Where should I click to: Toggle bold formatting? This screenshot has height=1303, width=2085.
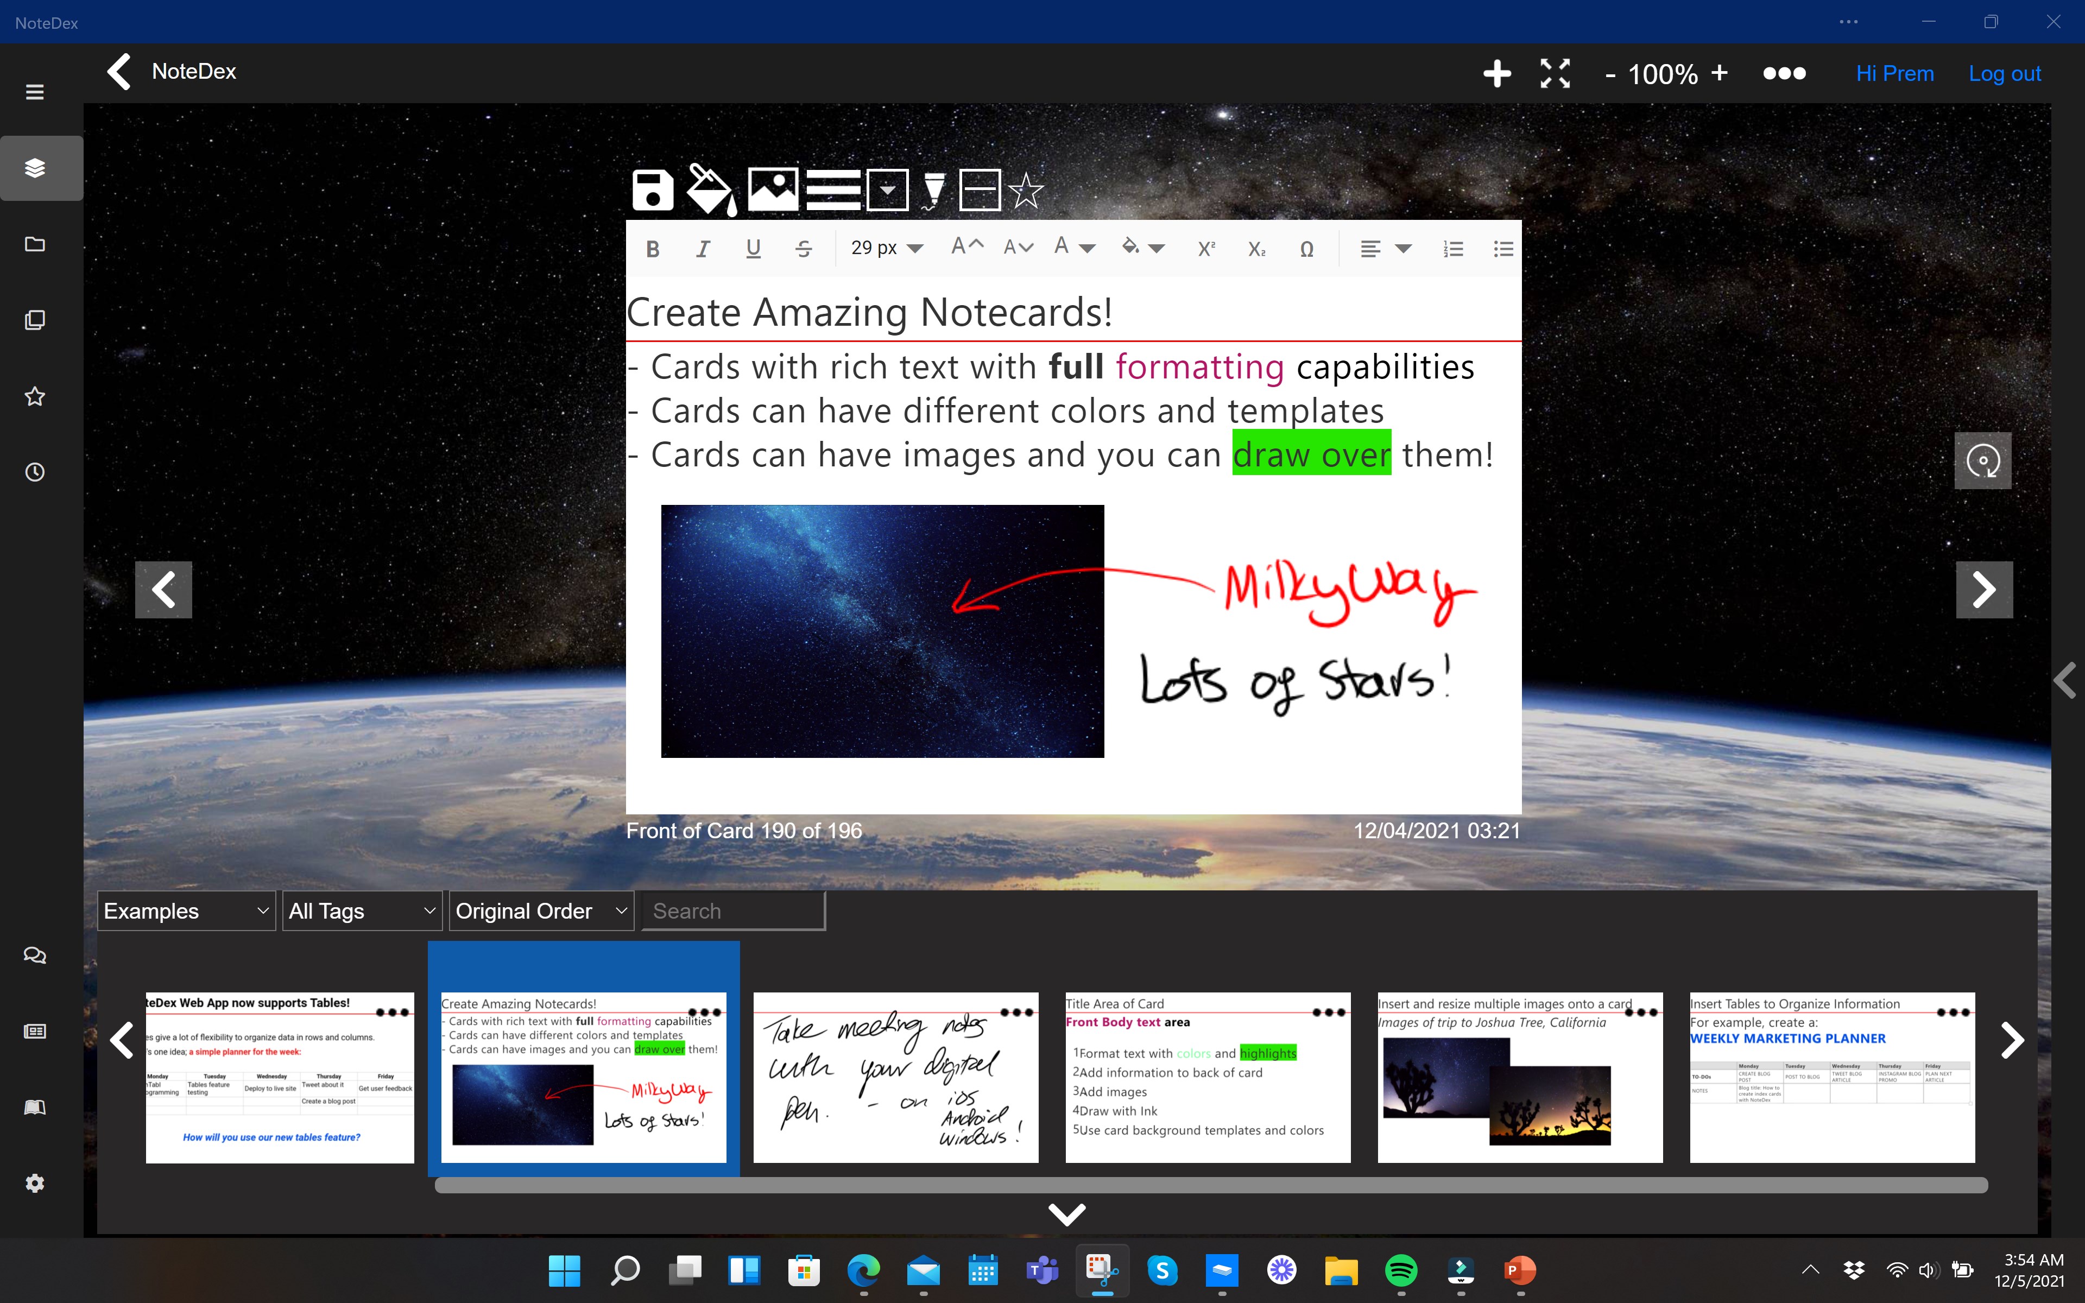652,249
